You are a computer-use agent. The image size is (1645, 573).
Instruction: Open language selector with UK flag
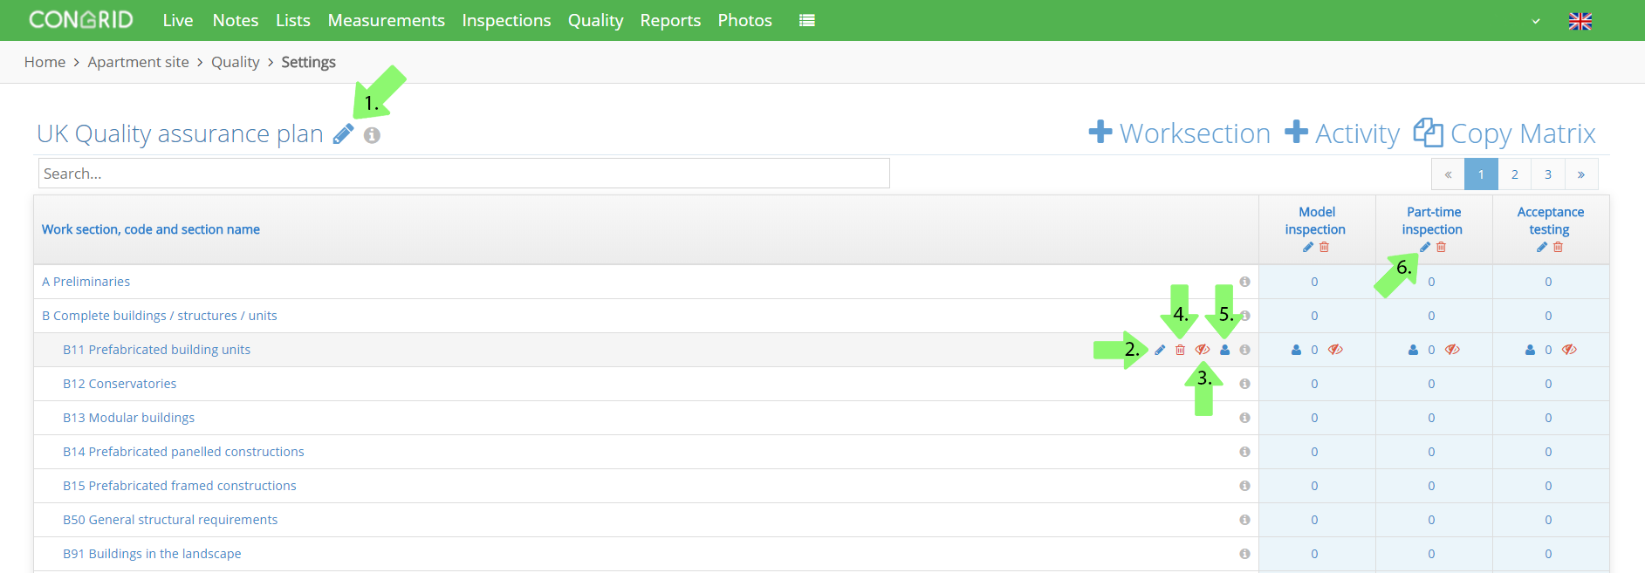coord(1580,21)
